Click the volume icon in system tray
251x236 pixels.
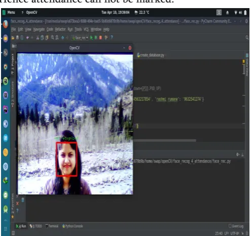(x=240, y=12)
